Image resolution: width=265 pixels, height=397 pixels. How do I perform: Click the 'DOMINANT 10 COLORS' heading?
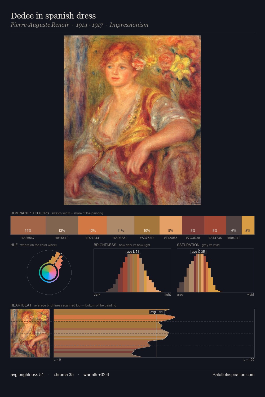point(30,213)
